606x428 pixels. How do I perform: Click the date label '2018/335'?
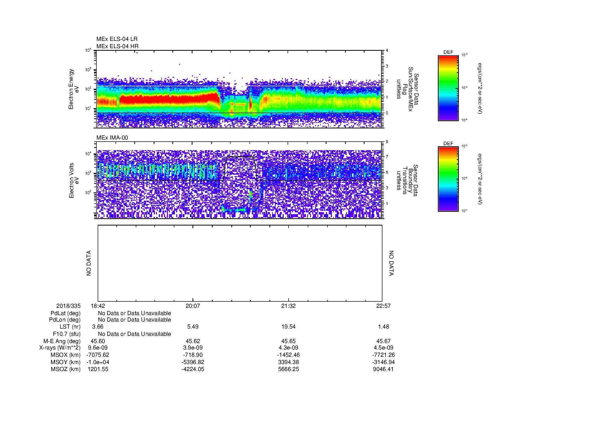[x=68, y=306]
